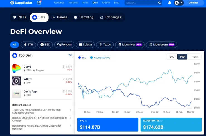Select the Exchanges category tab
This screenshot has height=136, width=206.
[111, 17]
